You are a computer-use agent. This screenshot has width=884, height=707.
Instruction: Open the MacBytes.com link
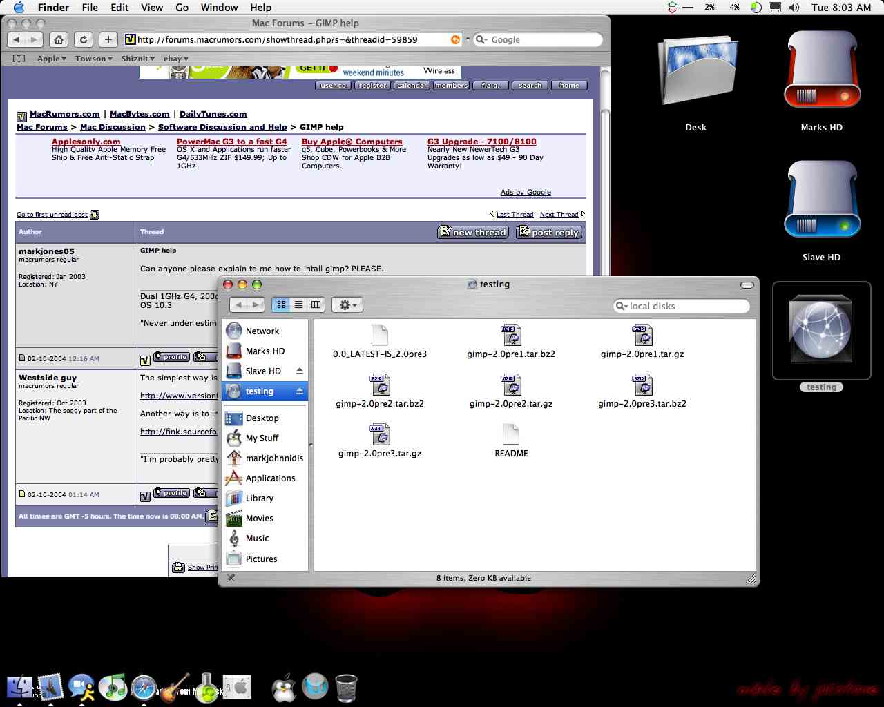[x=140, y=114]
